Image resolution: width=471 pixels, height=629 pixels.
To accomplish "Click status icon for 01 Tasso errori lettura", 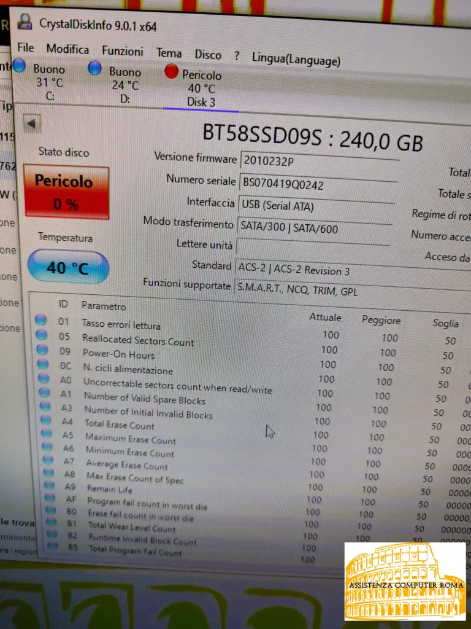I will 41,319.
